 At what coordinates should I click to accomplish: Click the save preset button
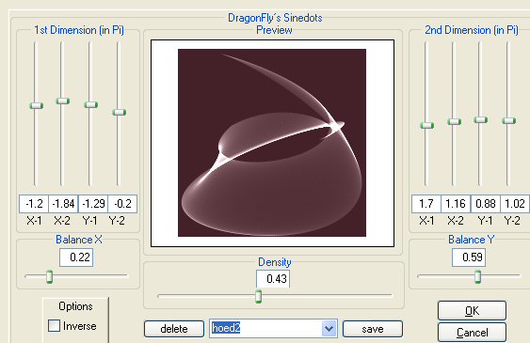(x=373, y=329)
